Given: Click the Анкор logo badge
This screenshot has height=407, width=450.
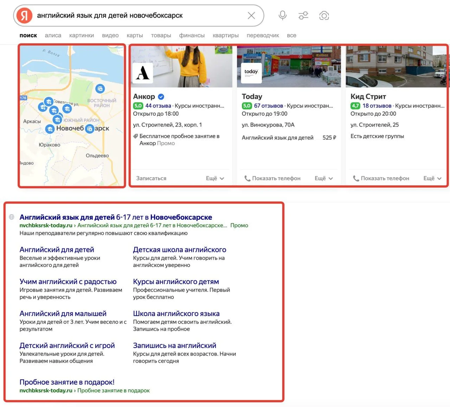Looking at the screenshot, I should pyautogui.click(x=143, y=73).
